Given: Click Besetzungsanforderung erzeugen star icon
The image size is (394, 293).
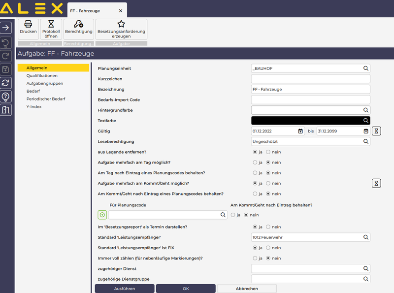Looking at the screenshot, I should coord(121,24).
